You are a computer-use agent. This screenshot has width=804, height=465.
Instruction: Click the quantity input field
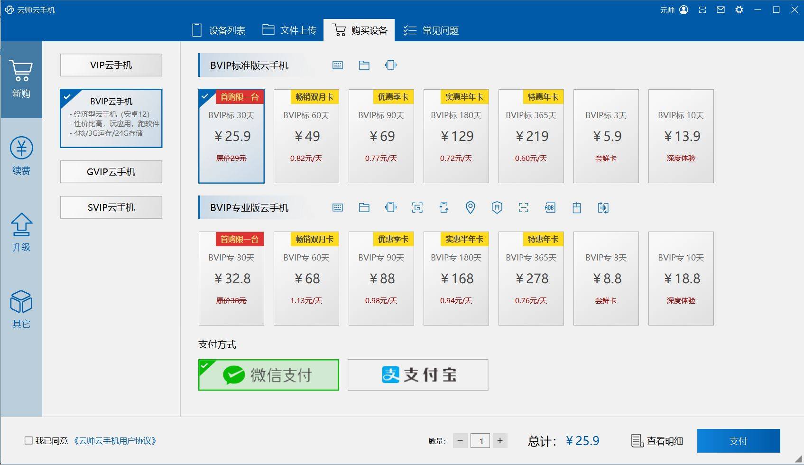tap(480, 440)
